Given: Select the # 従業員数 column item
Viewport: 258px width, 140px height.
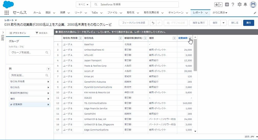Looking at the screenshot, I should (30, 104).
